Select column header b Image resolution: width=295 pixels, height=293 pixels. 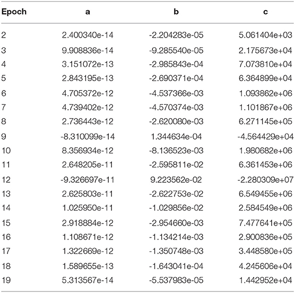point(176,12)
